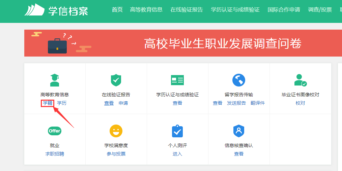Open the 首页 menu item
The height and width of the screenshot is (171, 342).
(117, 10)
